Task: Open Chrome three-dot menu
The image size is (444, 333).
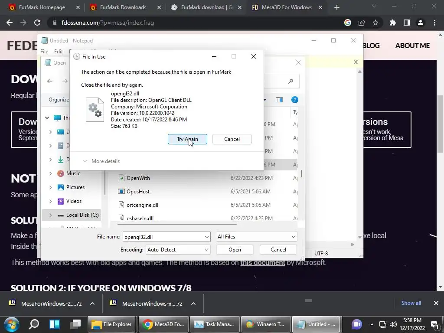Action: (x=434, y=23)
